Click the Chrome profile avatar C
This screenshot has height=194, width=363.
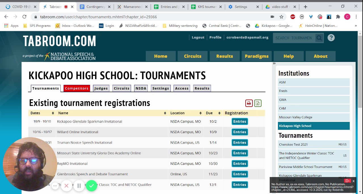click(x=347, y=17)
